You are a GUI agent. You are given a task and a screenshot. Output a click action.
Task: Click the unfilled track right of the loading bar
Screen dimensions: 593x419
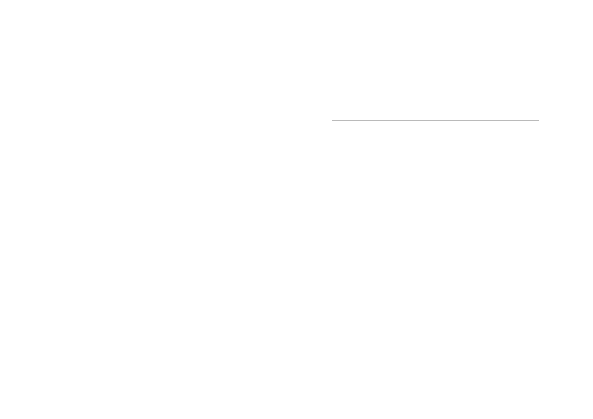click(455, 418)
